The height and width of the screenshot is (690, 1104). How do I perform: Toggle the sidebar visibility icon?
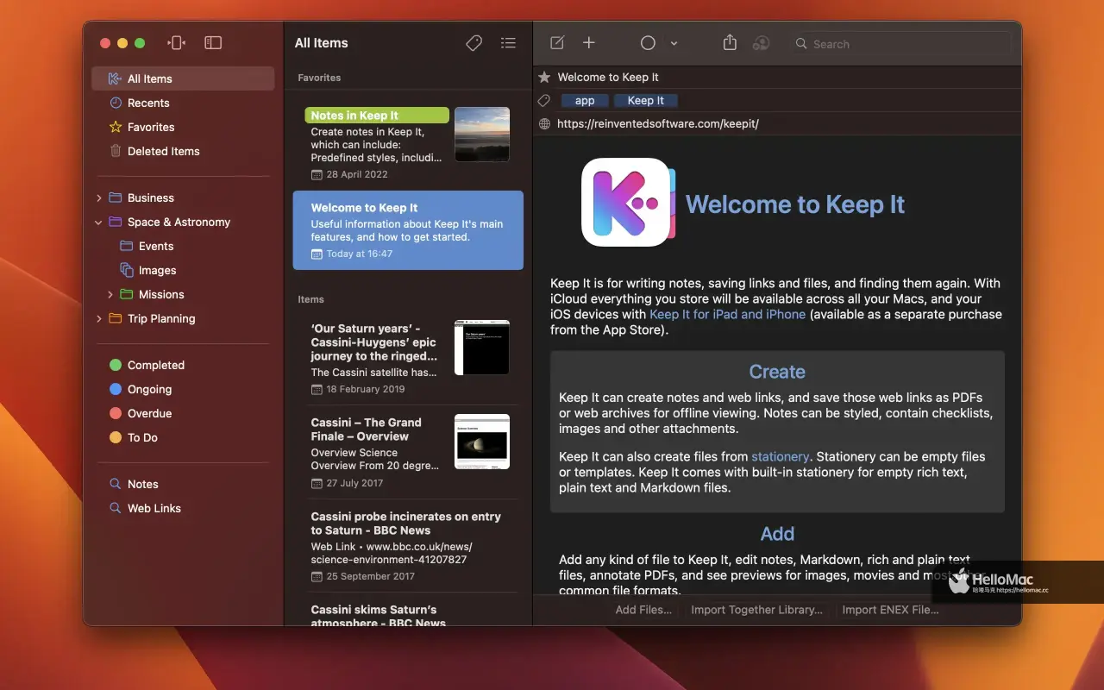pyautogui.click(x=213, y=43)
